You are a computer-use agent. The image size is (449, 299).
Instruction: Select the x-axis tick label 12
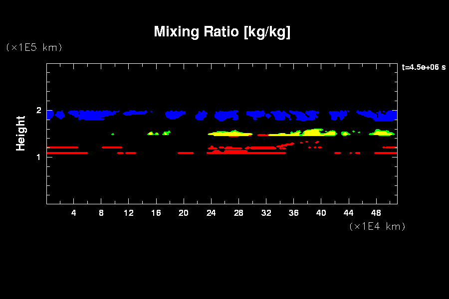[129, 213]
